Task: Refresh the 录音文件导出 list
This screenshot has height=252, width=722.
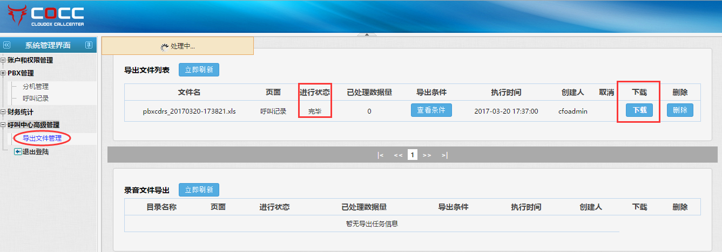Action: pyautogui.click(x=199, y=190)
